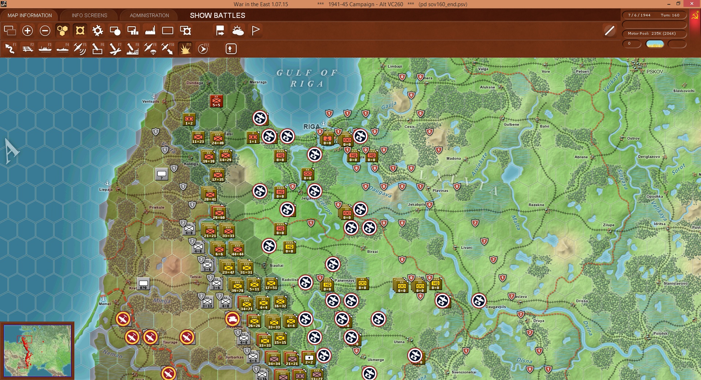Select the 44=44 unit stack
Viewport: 701px width, 380px height.
pos(237,249)
